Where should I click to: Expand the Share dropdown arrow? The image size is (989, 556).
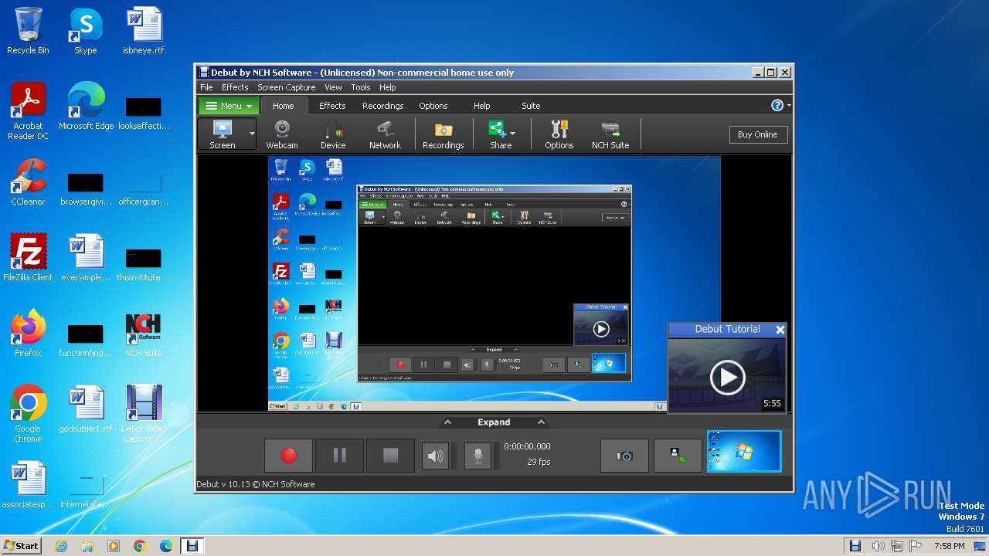coord(513,133)
